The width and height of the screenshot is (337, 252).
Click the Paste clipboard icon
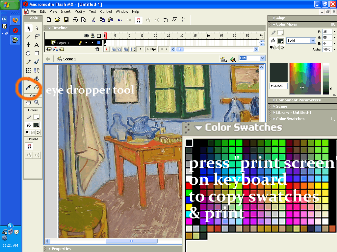click(111, 20)
